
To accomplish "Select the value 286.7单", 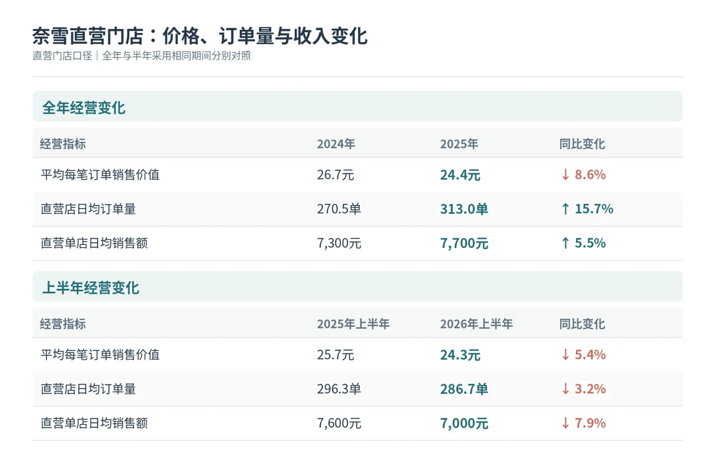I will [464, 389].
